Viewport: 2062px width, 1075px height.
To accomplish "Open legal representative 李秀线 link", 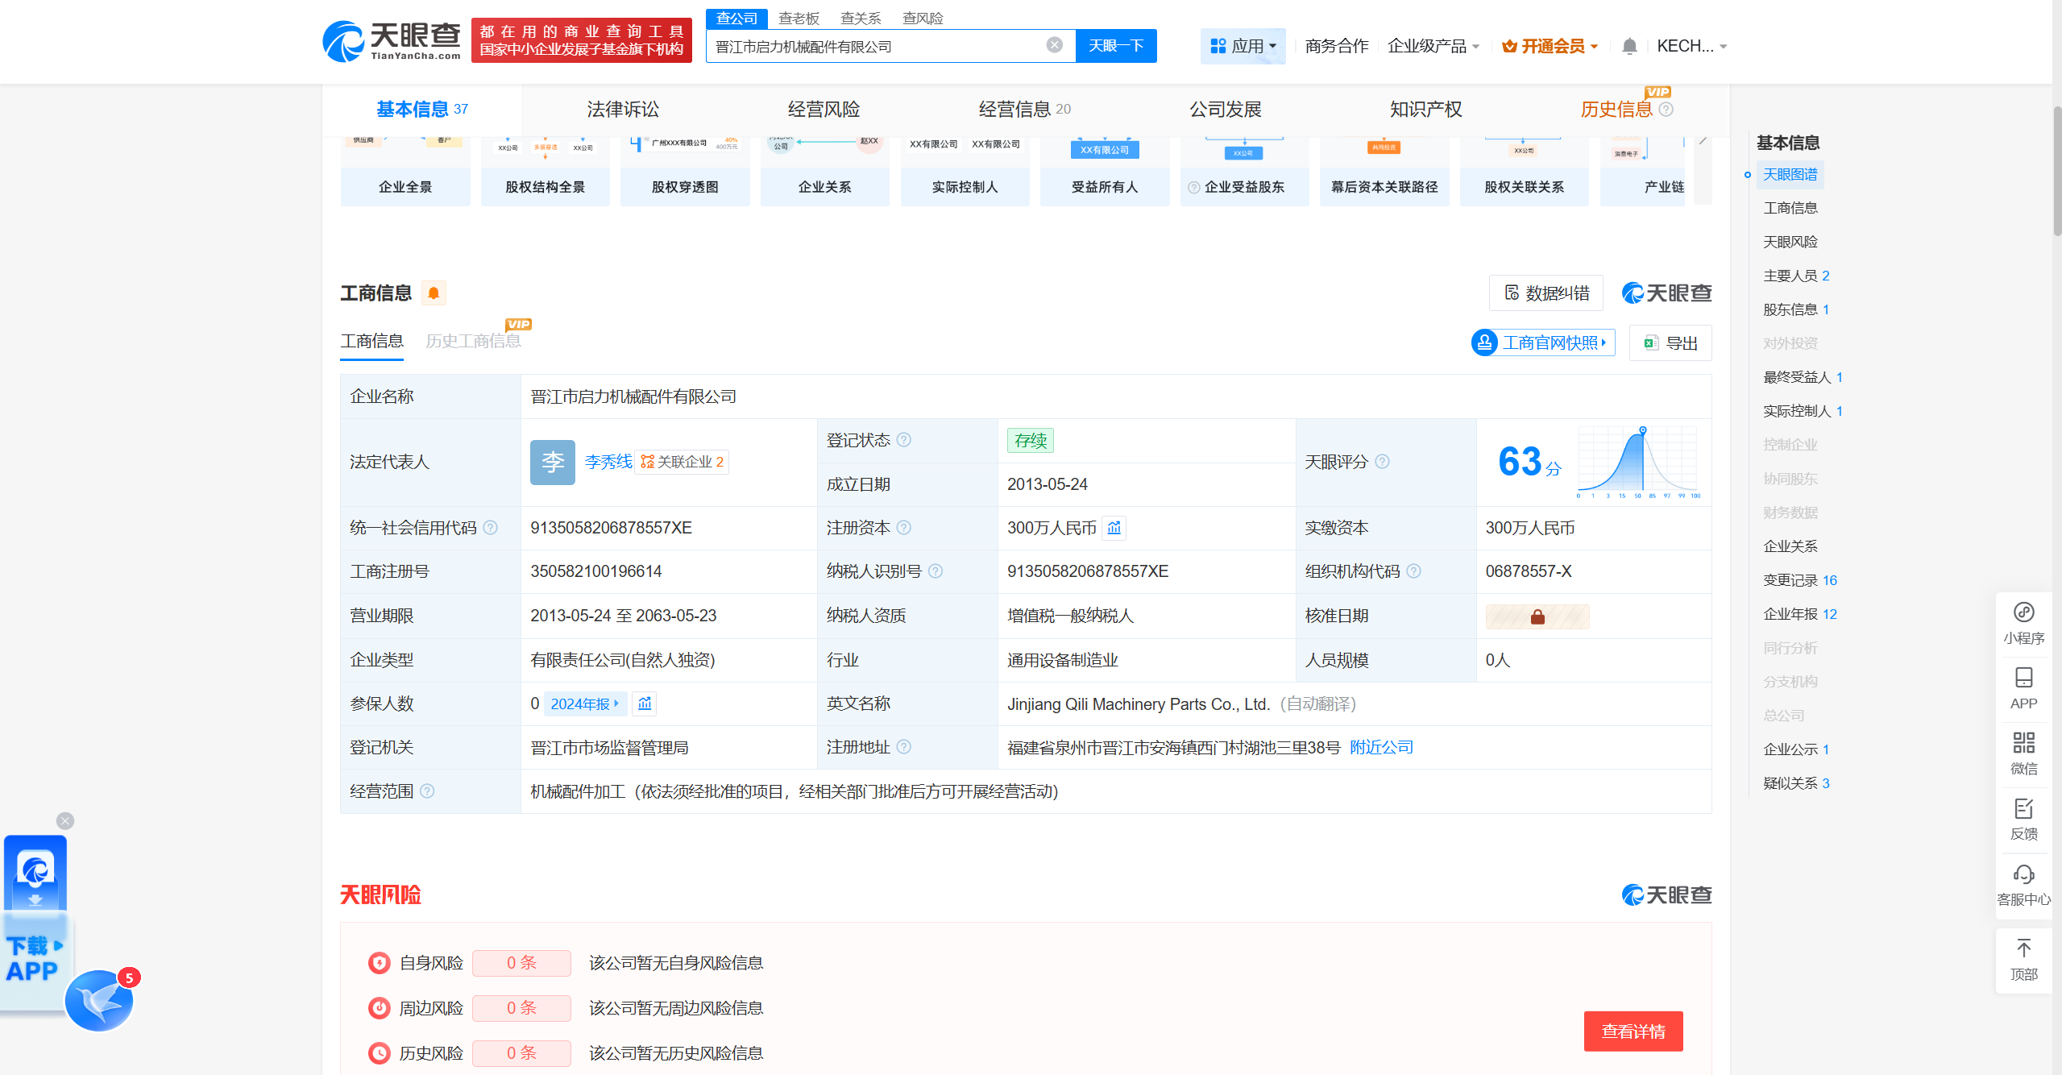I will (608, 462).
